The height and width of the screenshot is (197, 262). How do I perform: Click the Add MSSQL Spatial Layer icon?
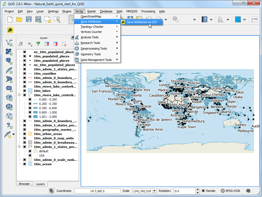coord(9,80)
